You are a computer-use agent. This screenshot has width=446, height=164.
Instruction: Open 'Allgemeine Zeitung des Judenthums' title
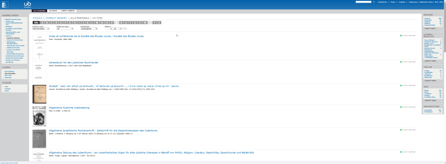[152, 153]
